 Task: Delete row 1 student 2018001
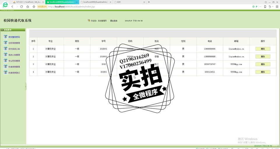click(x=262, y=49)
